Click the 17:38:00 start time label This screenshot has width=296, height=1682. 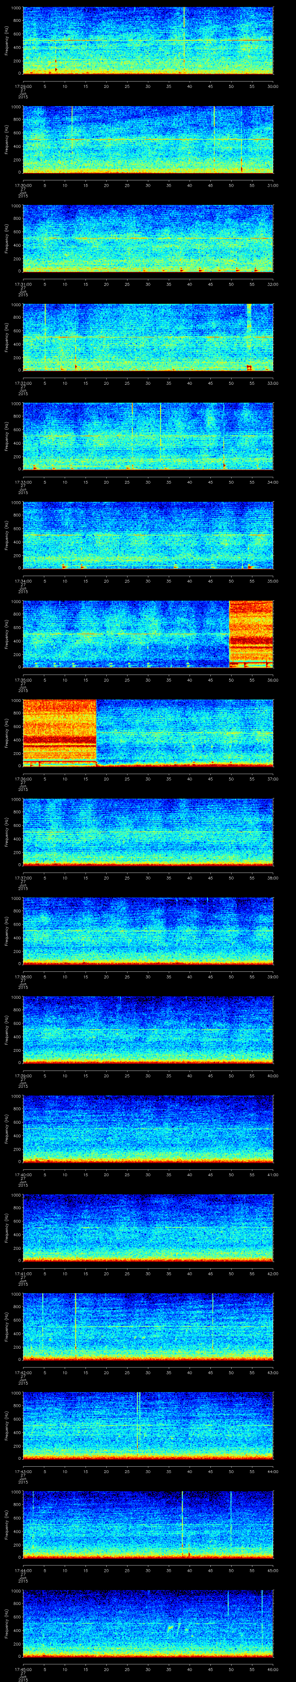point(23,977)
